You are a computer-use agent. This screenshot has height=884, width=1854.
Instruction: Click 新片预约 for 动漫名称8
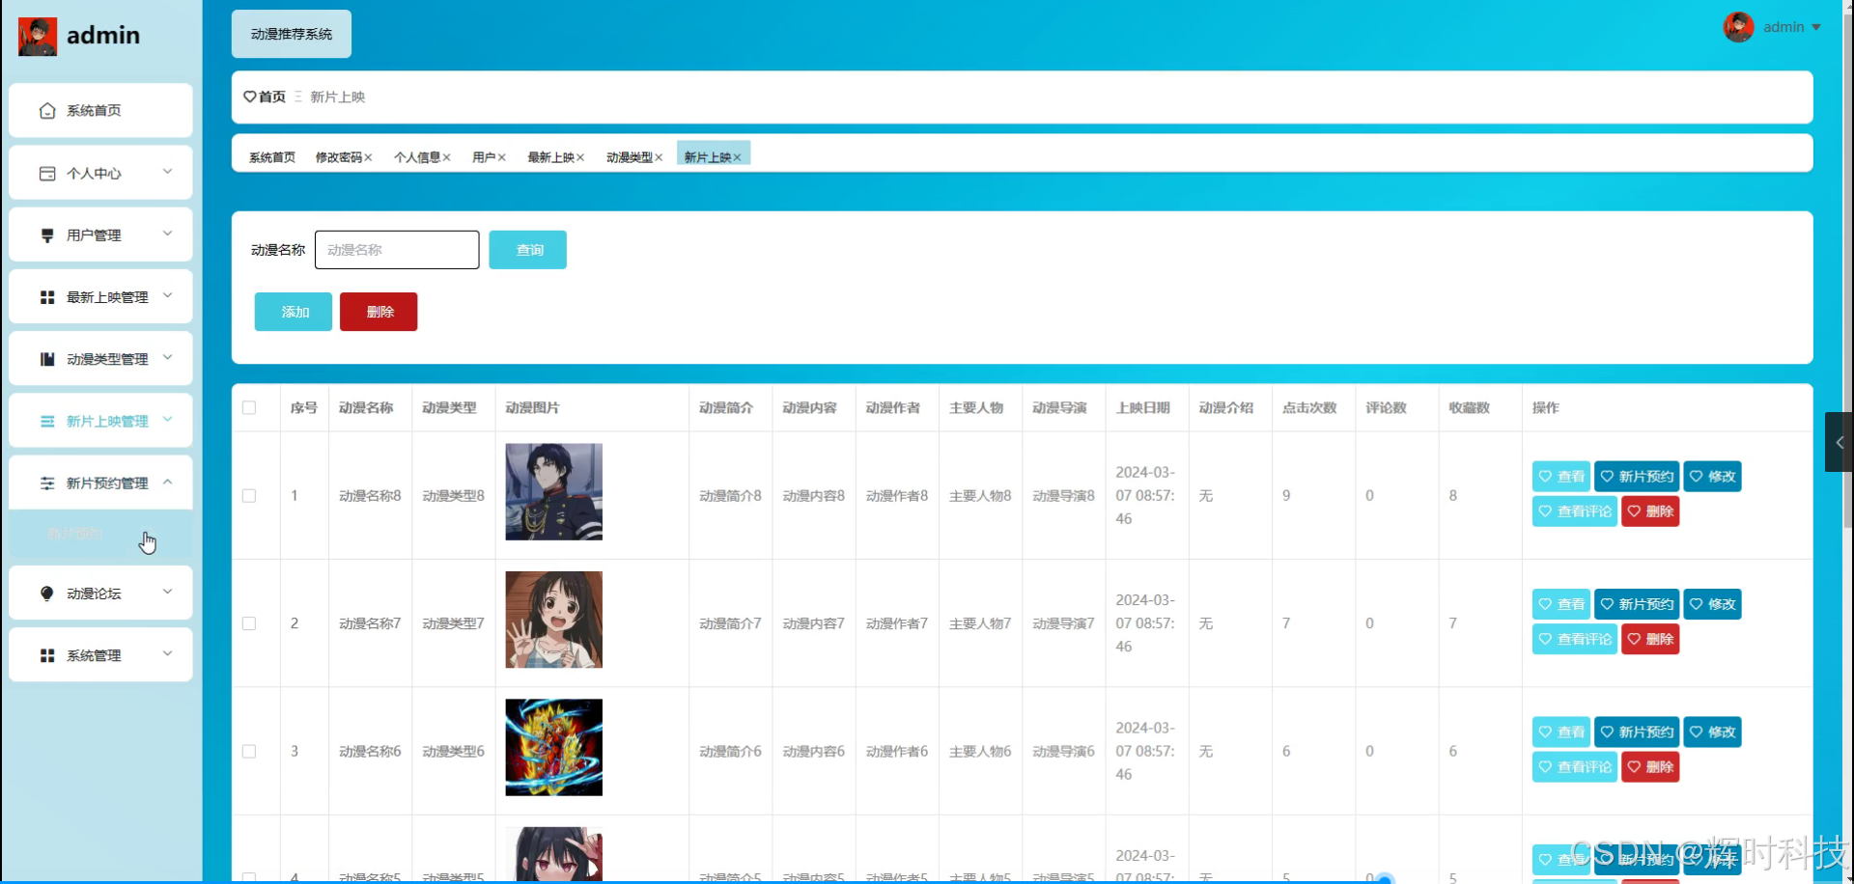coord(1637,477)
